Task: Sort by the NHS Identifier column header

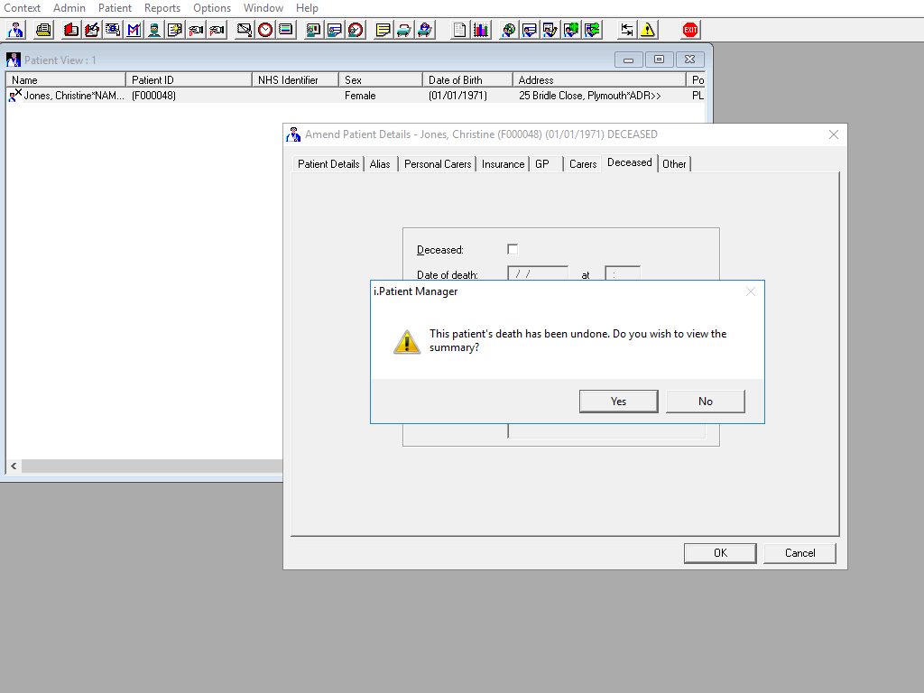Action: click(x=295, y=79)
